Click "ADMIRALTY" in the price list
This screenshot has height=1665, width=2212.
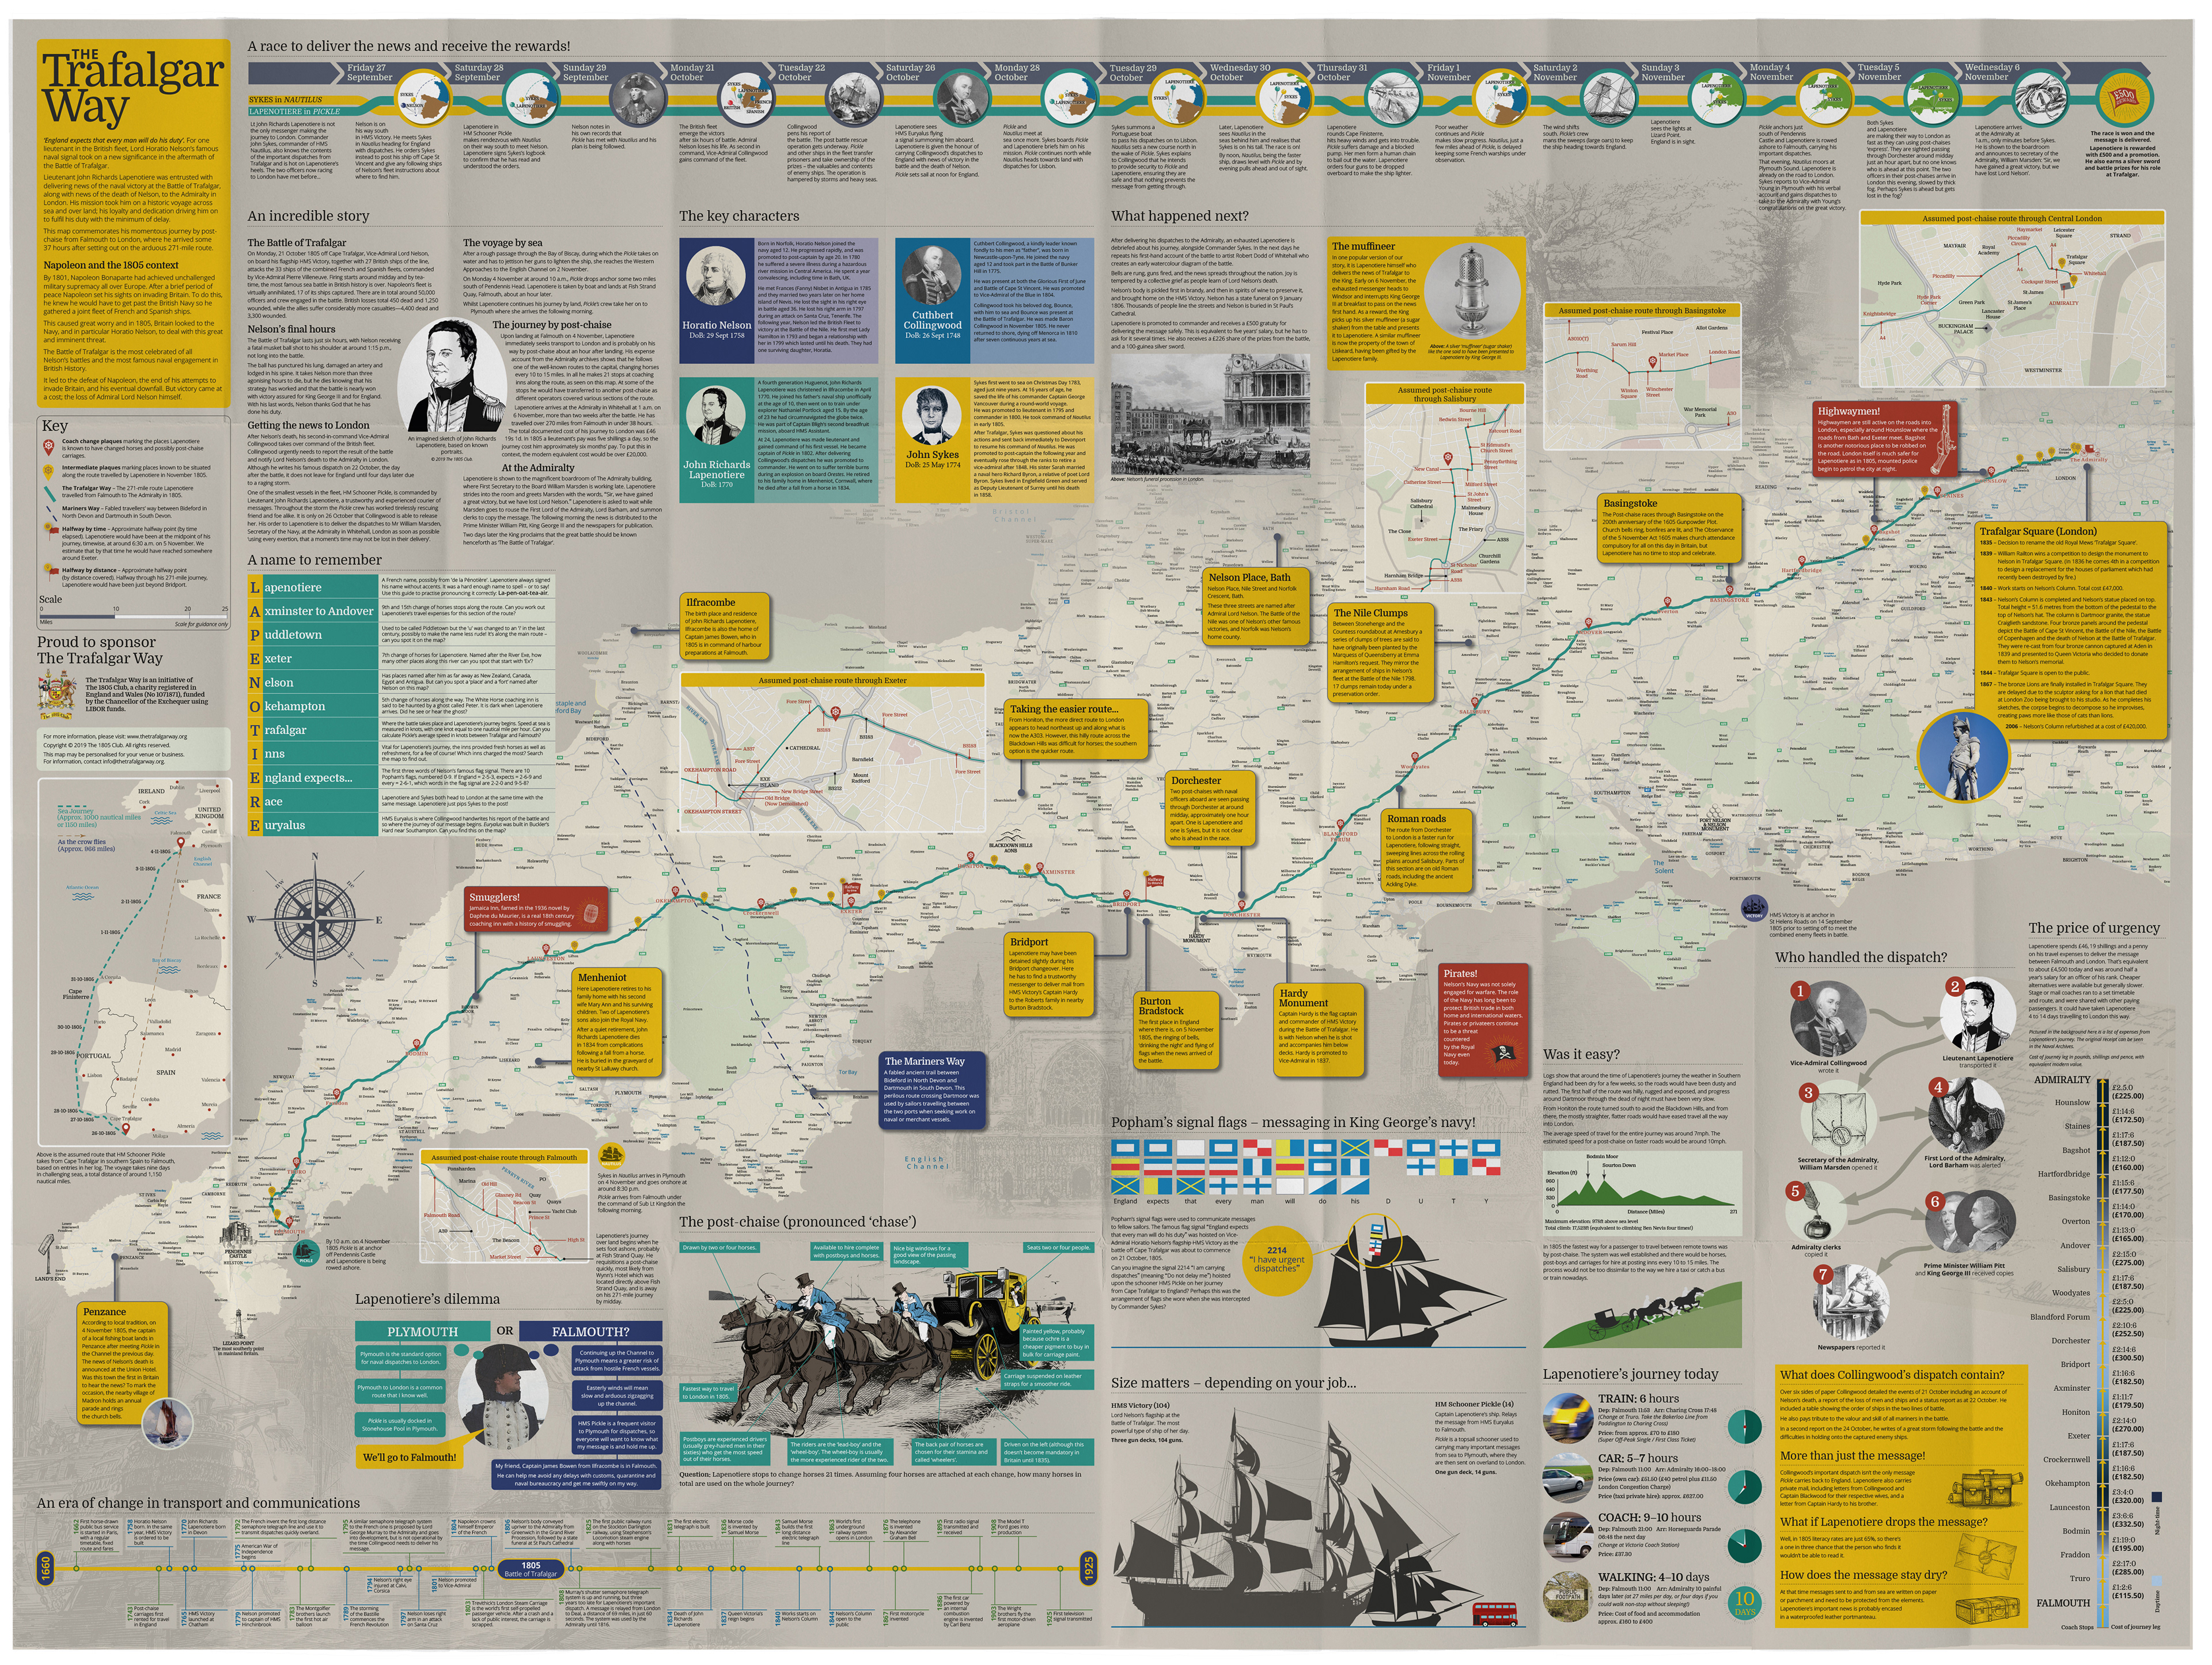tap(2062, 1079)
